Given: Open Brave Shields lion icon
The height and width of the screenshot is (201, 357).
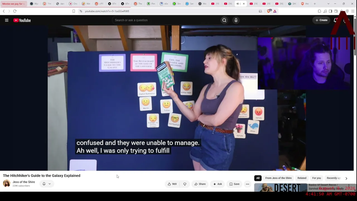Looking at the screenshot, I should tap(269, 11).
